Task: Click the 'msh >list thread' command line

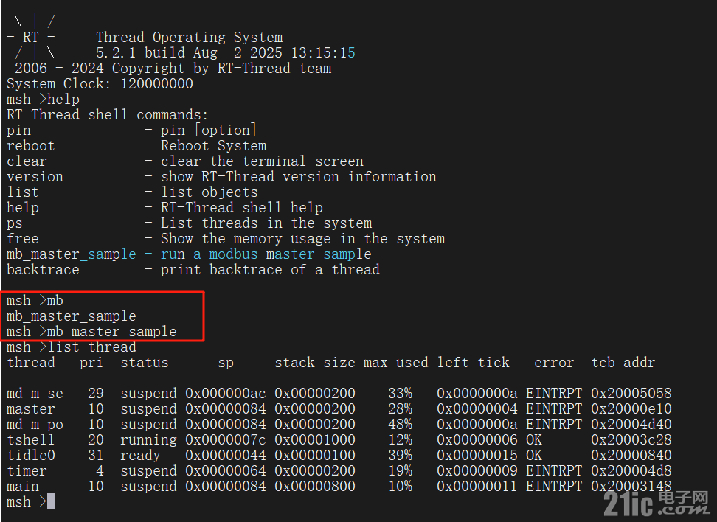Action: coord(72,347)
